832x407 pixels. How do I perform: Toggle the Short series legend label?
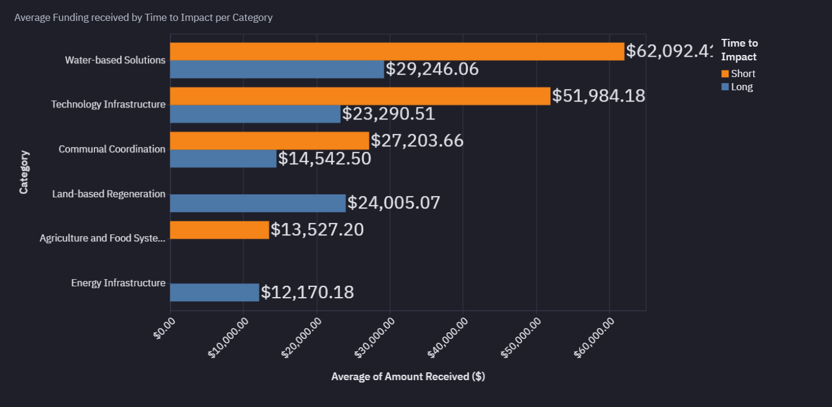[743, 74]
